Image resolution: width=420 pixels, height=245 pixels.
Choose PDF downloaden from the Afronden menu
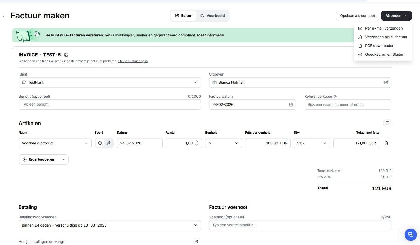(380, 46)
